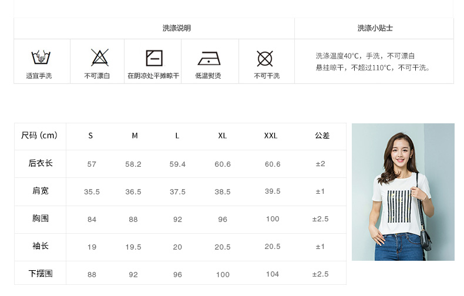Click the do-not-bleach crossed triangle icon
Image resolution: width=464 pixels, height=296 pixels.
[x=100, y=58]
